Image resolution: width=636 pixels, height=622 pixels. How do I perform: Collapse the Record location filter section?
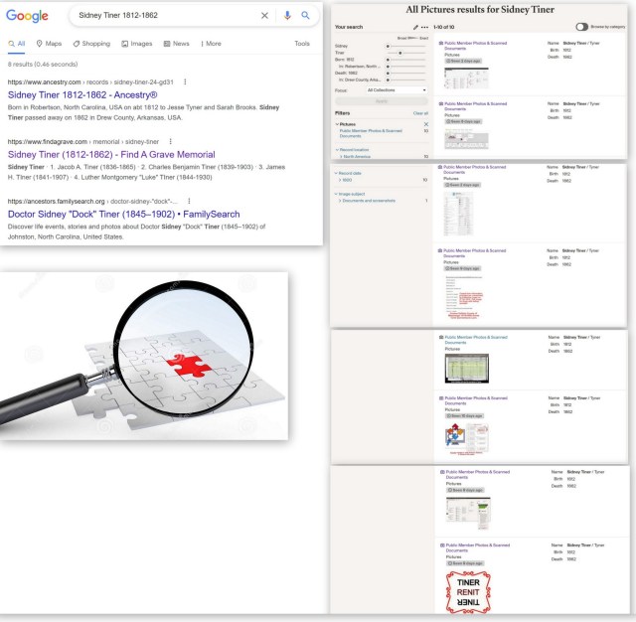coord(337,149)
